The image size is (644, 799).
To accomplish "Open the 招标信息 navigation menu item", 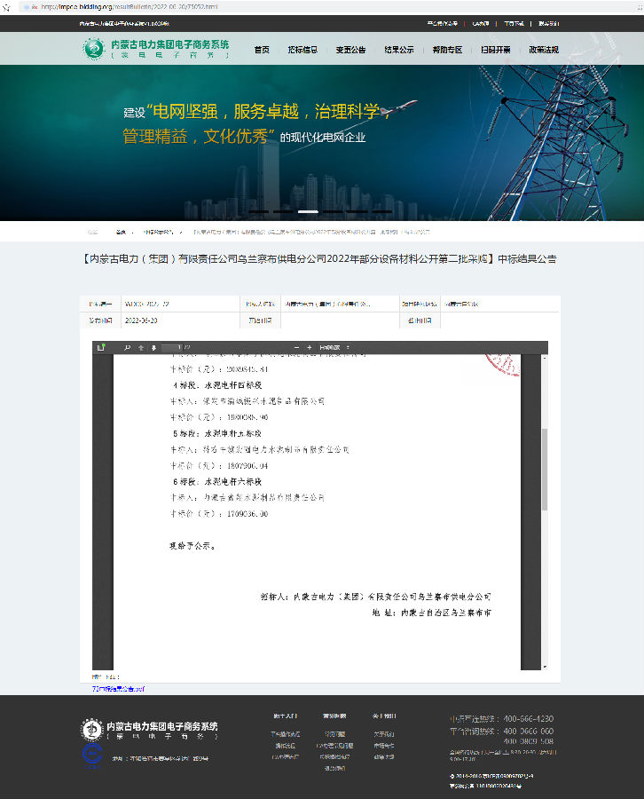I will (x=302, y=50).
